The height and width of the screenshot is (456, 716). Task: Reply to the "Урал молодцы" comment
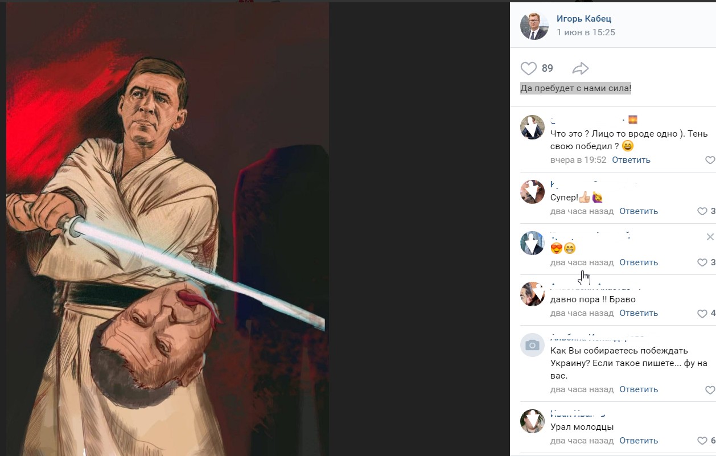pyautogui.click(x=639, y=441)
